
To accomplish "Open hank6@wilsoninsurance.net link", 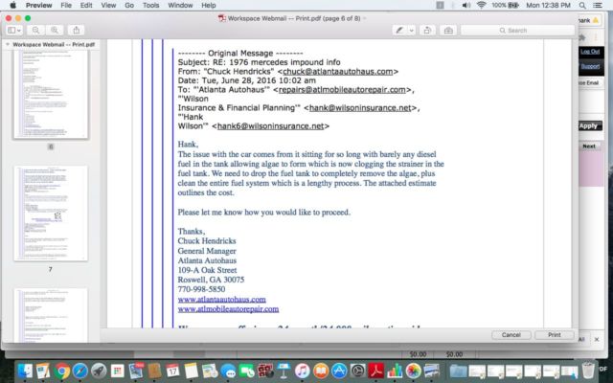I will pyautogui.click(x=270, y=125).
